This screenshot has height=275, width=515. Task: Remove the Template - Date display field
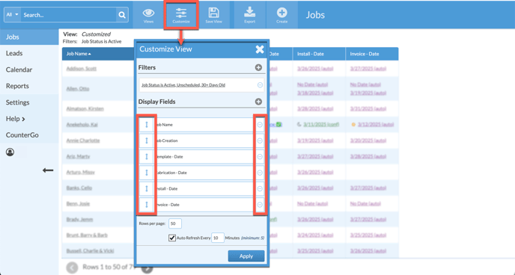(x=260, y=157)
